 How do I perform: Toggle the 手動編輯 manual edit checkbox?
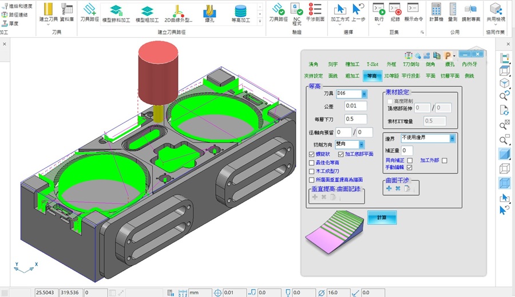coord(409,168)
